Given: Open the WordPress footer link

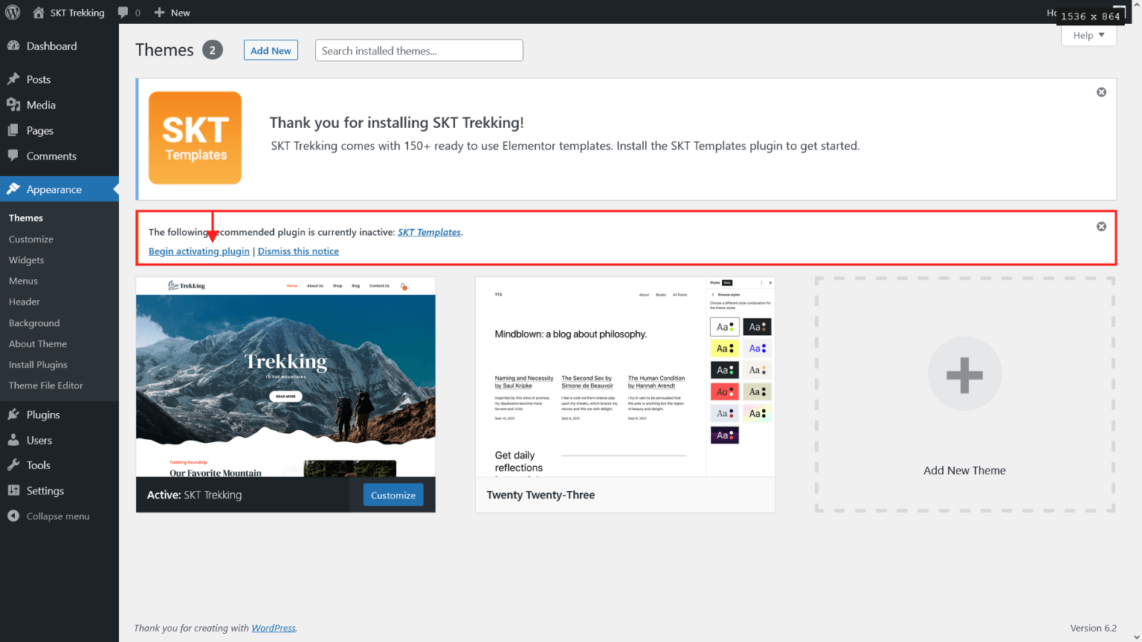Looking at the screenshot, I should pos(274,628).
